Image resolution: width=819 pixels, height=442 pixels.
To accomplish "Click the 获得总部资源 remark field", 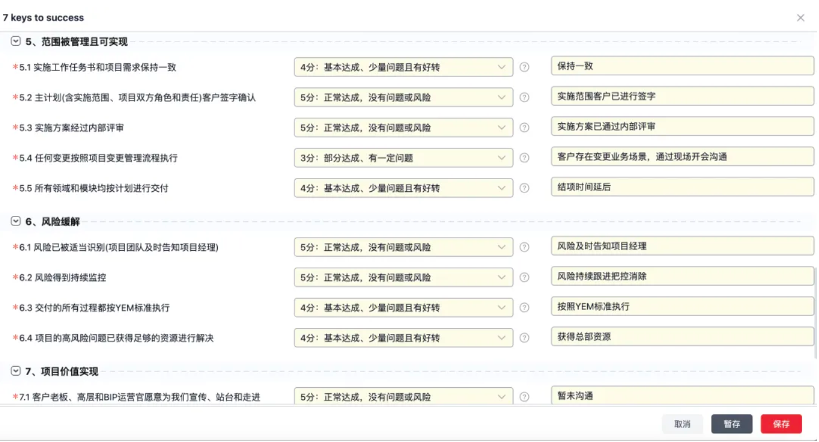I will [x=682, y=336].
